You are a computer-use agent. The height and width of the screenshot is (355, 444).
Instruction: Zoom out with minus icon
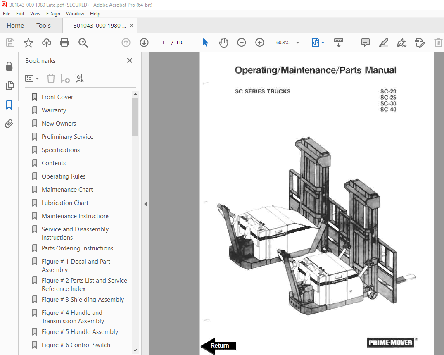pyautogui.click(x=241, y=43)
